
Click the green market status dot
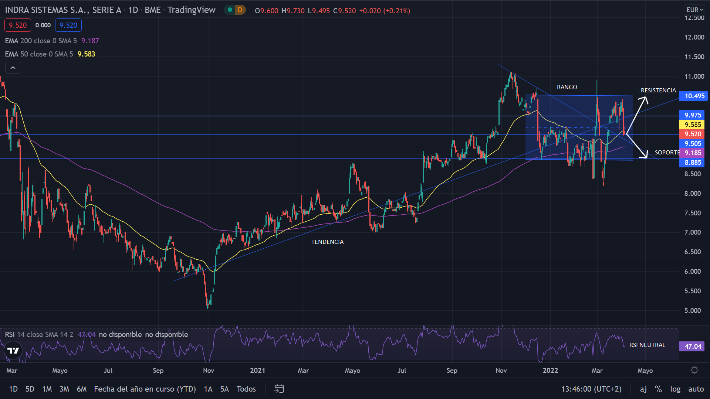pos(230,10)
